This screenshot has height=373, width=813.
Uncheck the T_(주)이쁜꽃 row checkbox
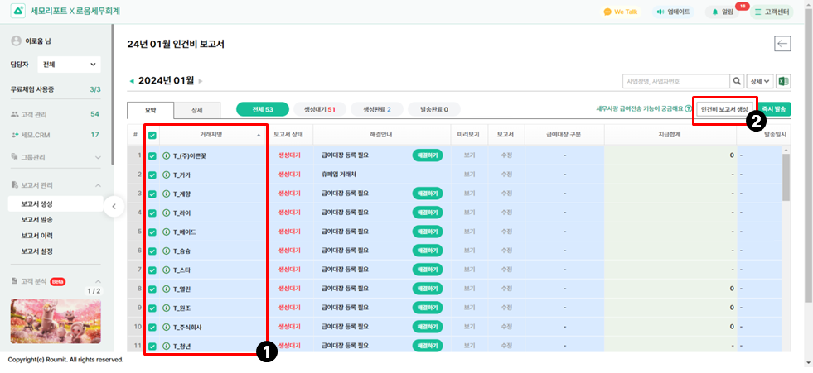pos(152,155)
